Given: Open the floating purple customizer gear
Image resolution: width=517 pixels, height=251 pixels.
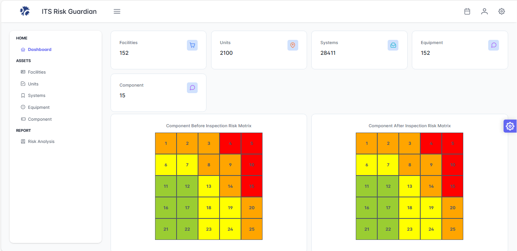Looking at the screenshot, I should (x=510, y=126).
